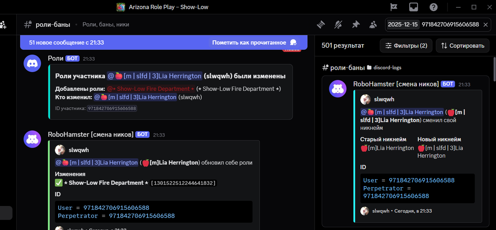Toggle the member list icon
The image size is (496, 230).
[x=373, y=24]
